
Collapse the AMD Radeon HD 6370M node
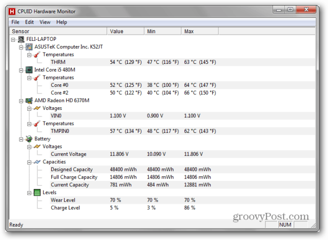click(21, 101)
